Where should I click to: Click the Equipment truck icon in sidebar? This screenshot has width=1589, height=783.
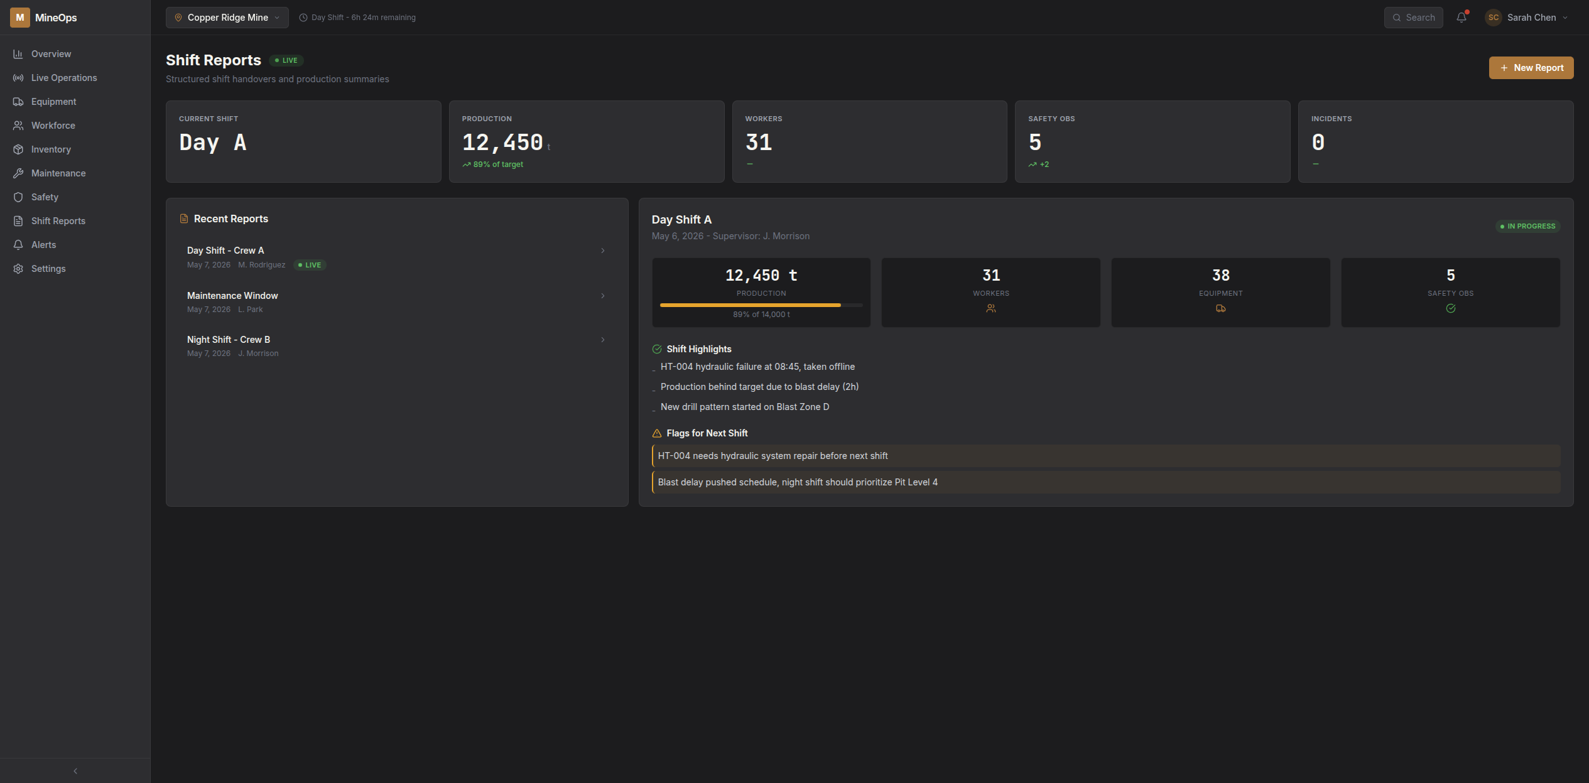[18, 102]
